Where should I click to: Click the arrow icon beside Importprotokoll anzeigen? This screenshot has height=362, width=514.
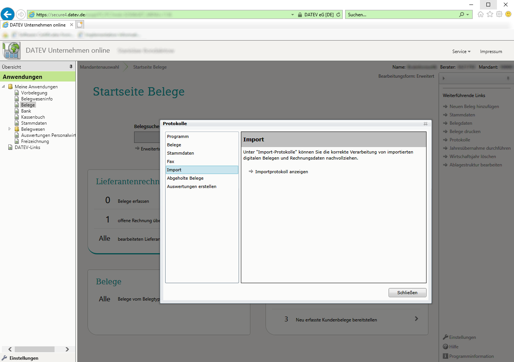(x=251, y=171)
